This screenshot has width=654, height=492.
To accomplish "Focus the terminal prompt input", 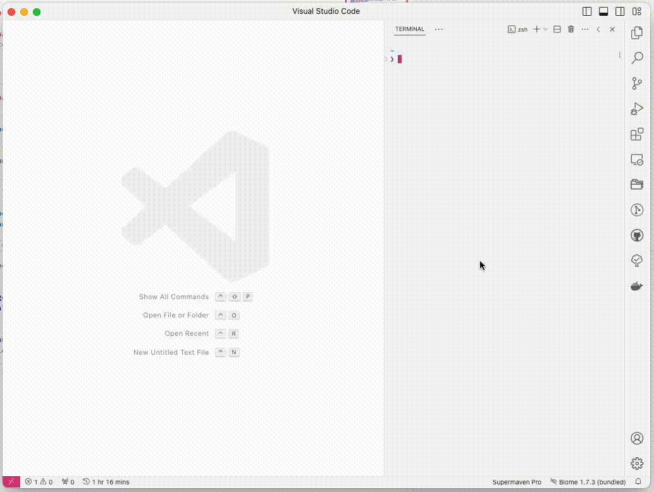I will [x=400, y=59].
